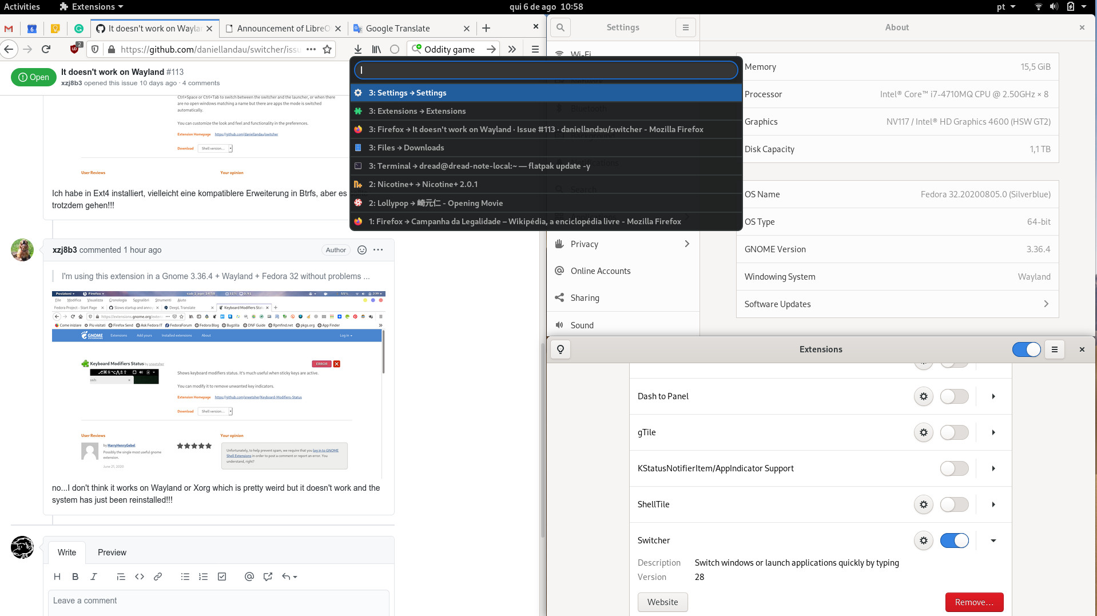Expand Dash to Panel details arrow
The width and height of the screenshot is (1097, 616).
[x=993, y=396]
